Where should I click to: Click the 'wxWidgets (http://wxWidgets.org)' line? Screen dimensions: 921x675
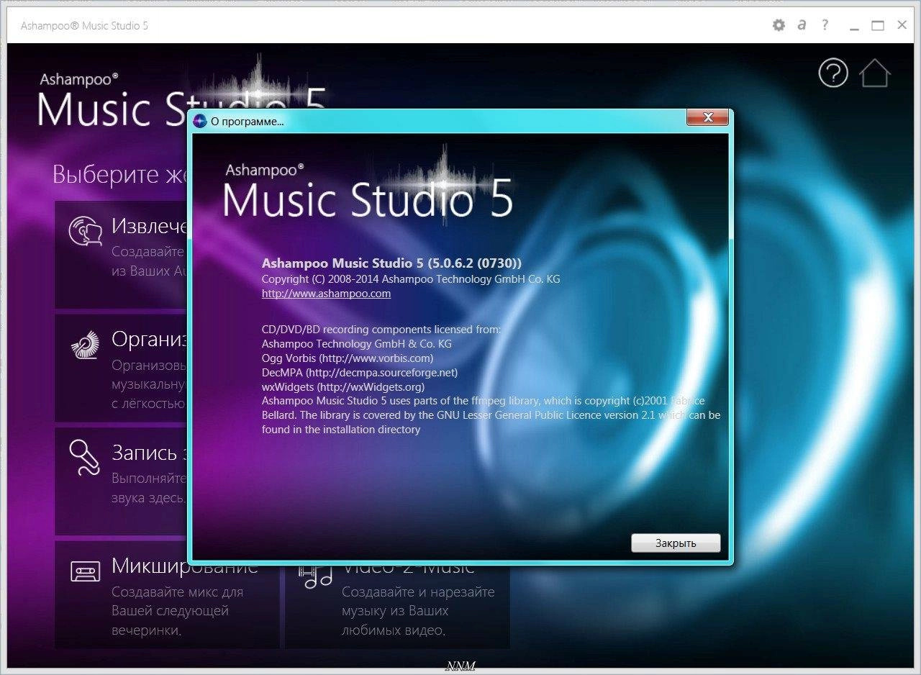(x=342, y=386)
